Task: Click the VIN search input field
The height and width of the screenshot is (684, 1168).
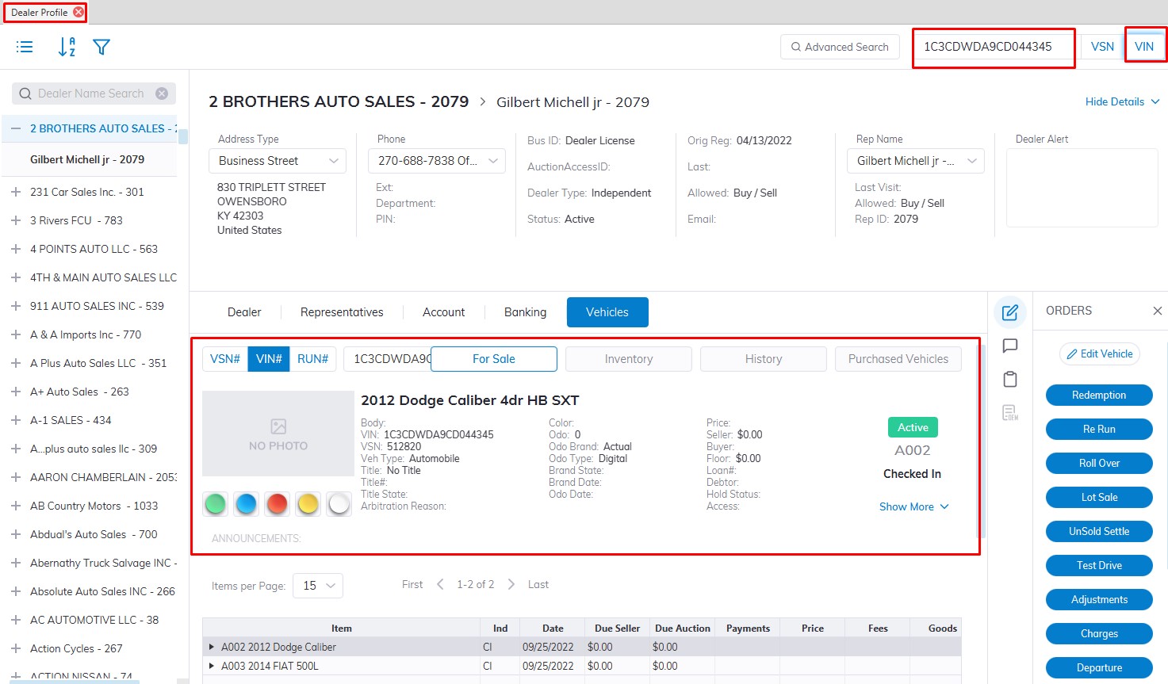Action: coord(993,47)
